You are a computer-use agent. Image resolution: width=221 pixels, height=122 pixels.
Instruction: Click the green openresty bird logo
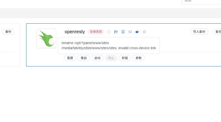pos(46,38)
